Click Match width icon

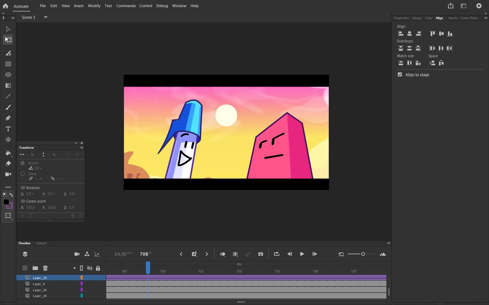401,63
